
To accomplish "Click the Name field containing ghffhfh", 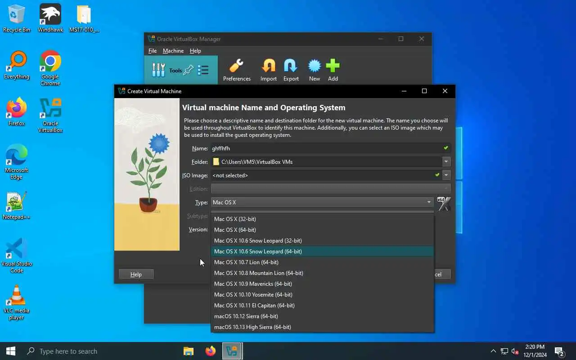I will tap(331, 148).
